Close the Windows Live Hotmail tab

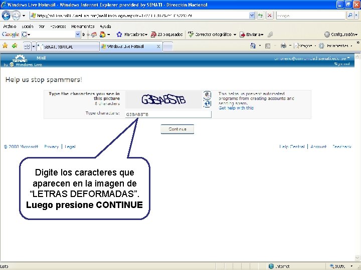point(158,46)
